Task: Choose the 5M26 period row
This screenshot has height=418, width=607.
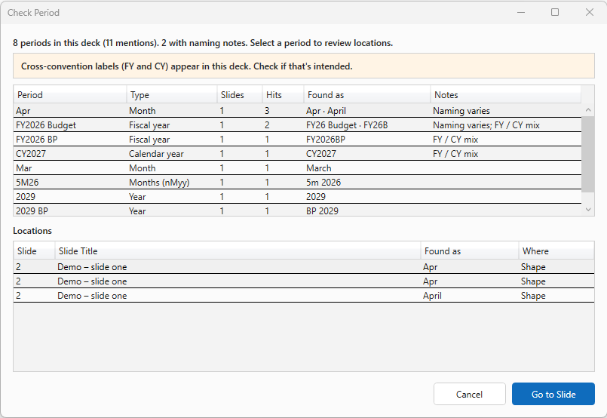Action: 297,183
